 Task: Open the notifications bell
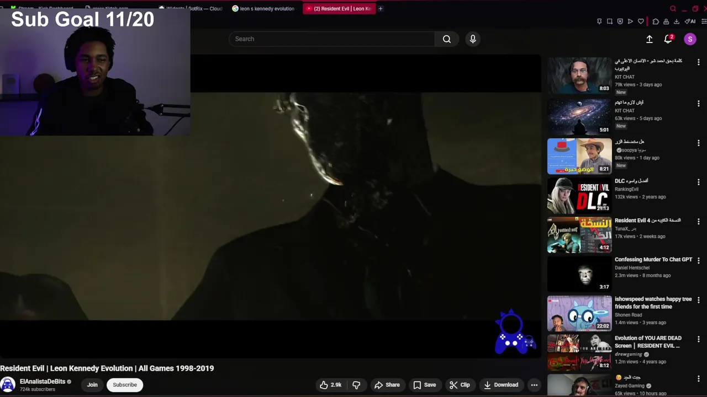point(668,39)
